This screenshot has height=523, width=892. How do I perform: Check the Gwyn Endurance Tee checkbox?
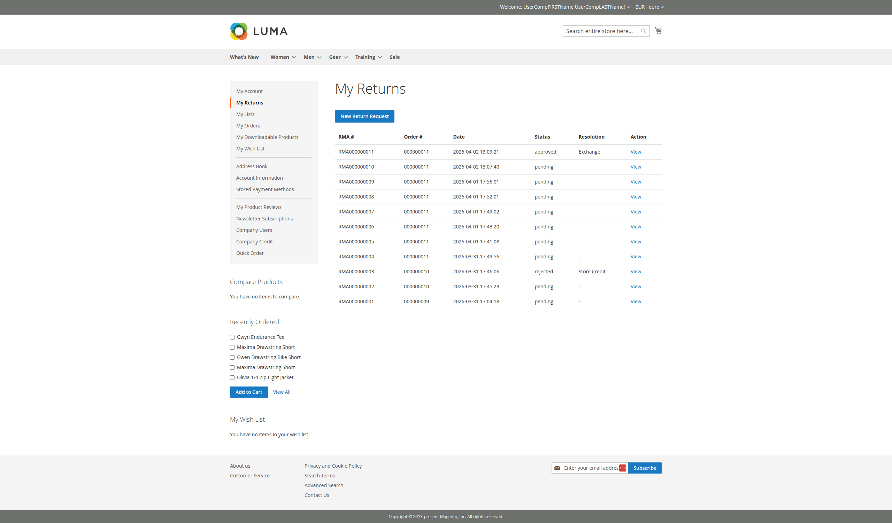pos(232,337)
